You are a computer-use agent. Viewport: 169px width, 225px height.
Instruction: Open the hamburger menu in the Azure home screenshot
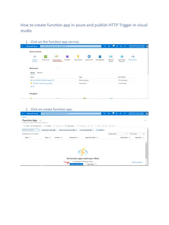22,46
